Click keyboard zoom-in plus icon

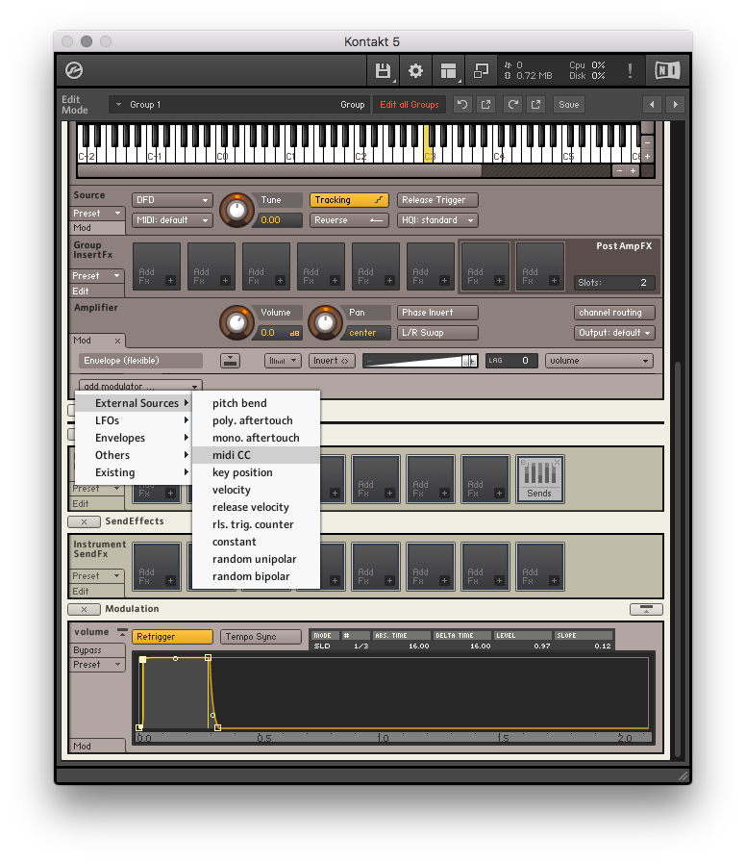tap(633, 171)
